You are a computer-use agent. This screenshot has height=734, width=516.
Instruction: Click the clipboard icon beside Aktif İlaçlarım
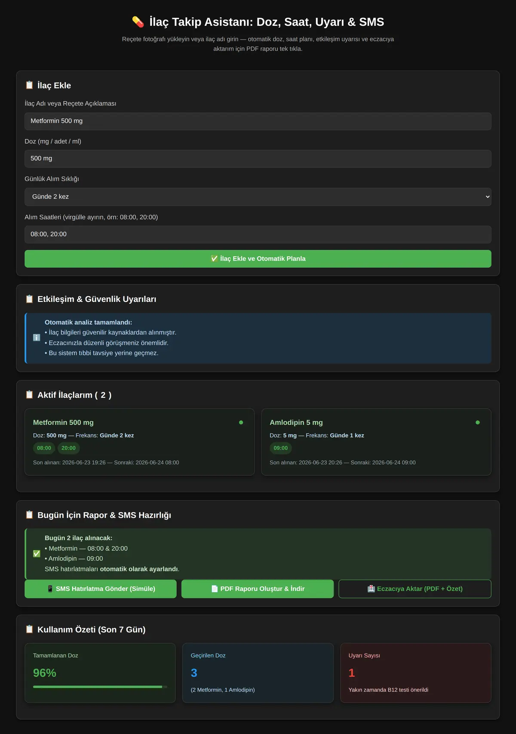[29, 395]
